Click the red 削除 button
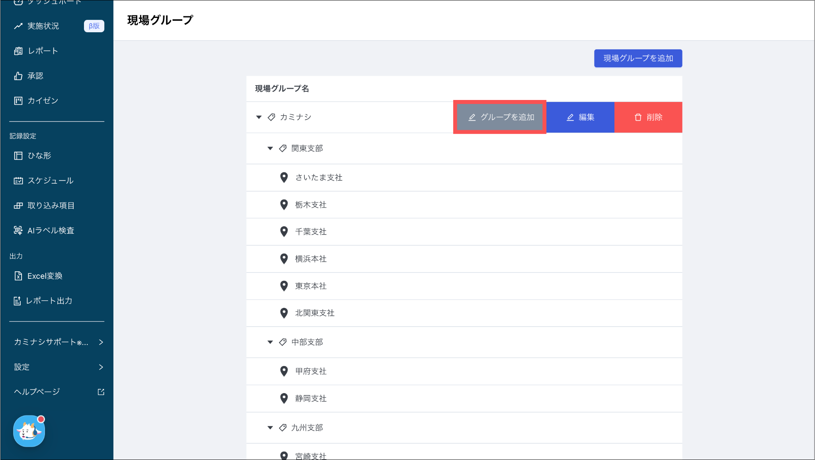 648,117
